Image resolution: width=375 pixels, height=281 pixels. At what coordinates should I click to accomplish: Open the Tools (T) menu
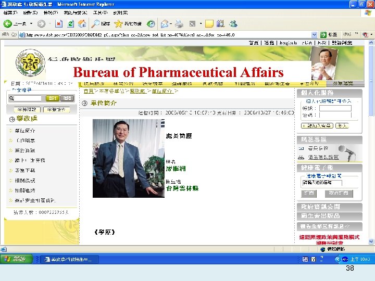point(100,12)
